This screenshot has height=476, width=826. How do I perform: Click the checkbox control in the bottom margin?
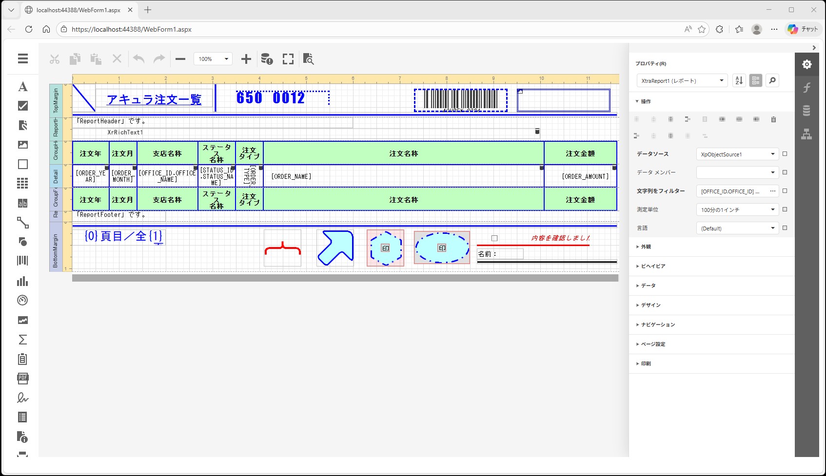click(x=494, y=238)
